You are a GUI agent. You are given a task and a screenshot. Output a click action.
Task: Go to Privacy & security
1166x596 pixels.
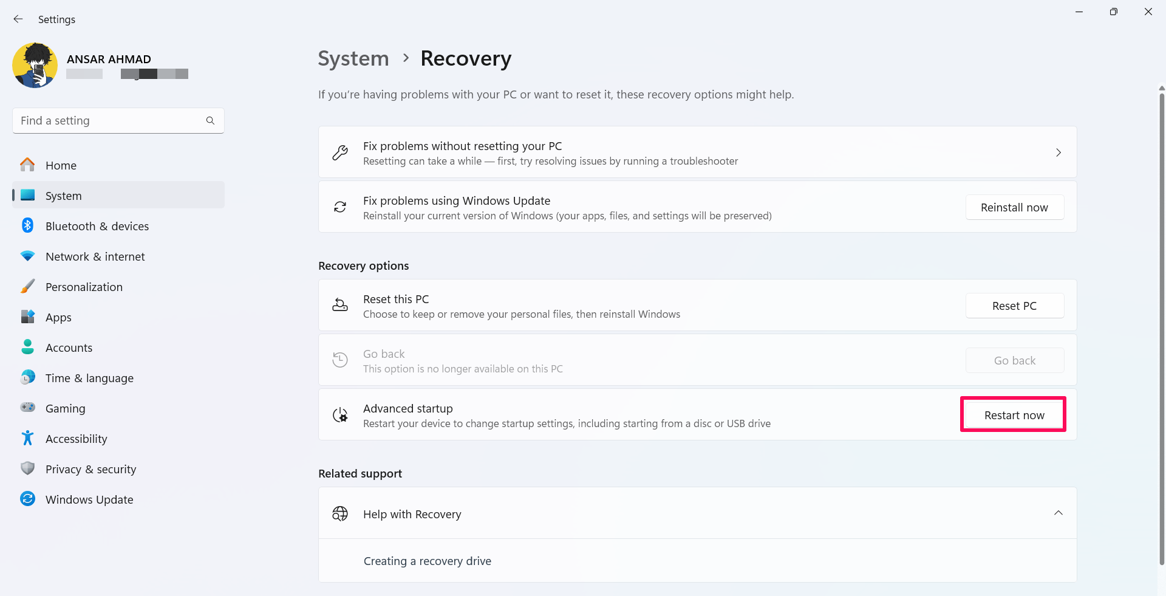pos(118,469)
